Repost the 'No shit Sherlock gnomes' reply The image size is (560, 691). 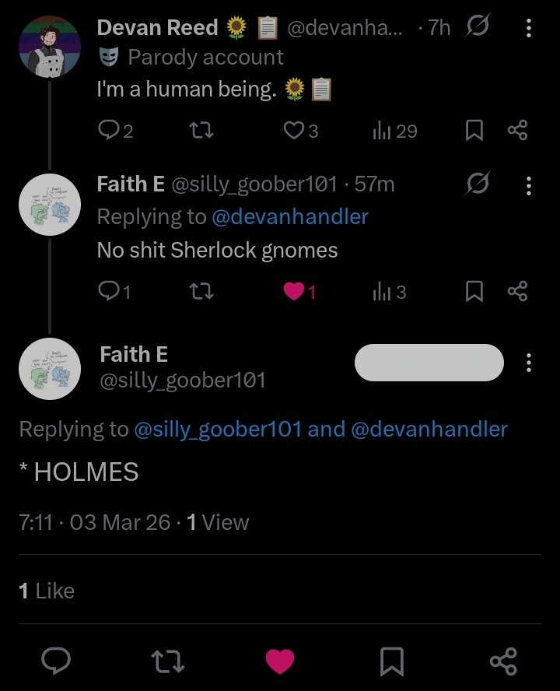[x=201, y=292]
